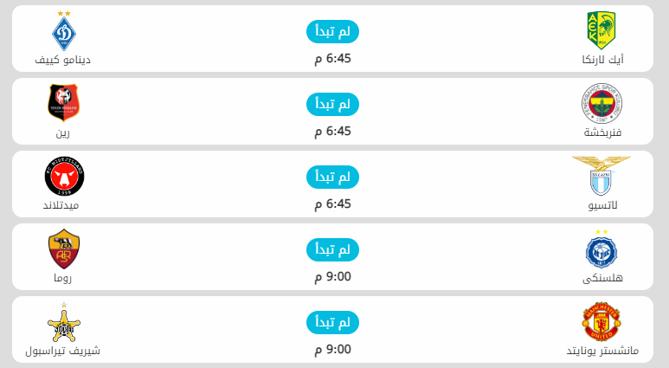Click the 9:00 م time on Roma match

(332, 277)
